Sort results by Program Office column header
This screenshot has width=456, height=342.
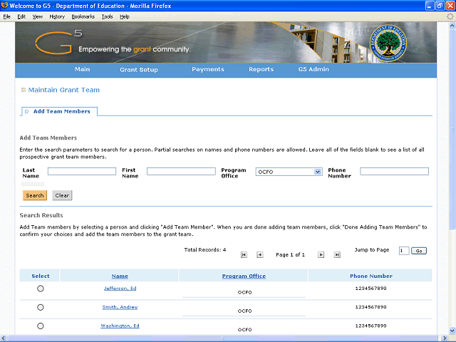[x=244, y=276]
